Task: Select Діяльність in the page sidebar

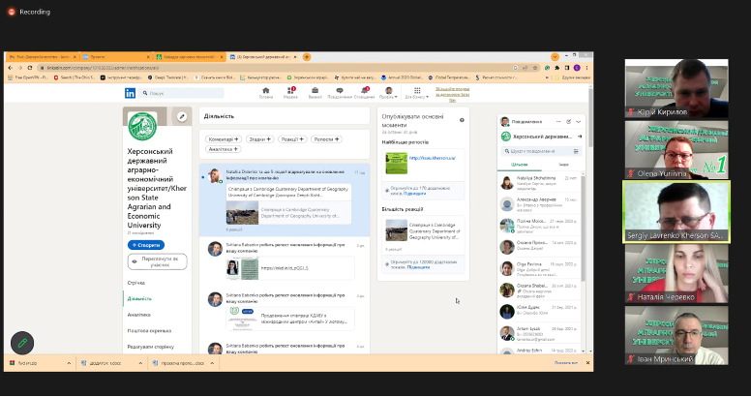Action: 139,298
